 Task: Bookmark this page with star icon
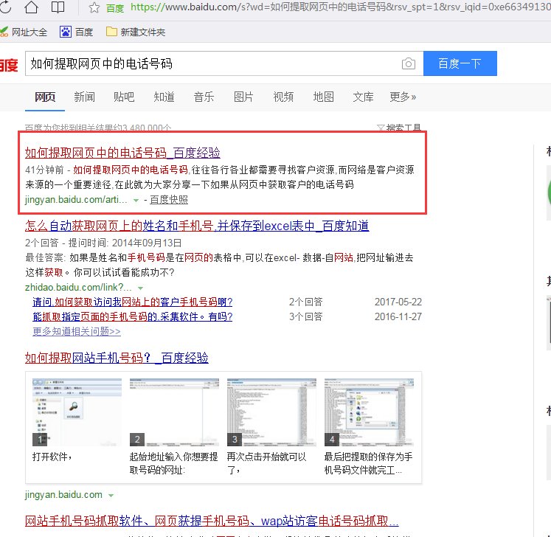[x=94, y=8]
